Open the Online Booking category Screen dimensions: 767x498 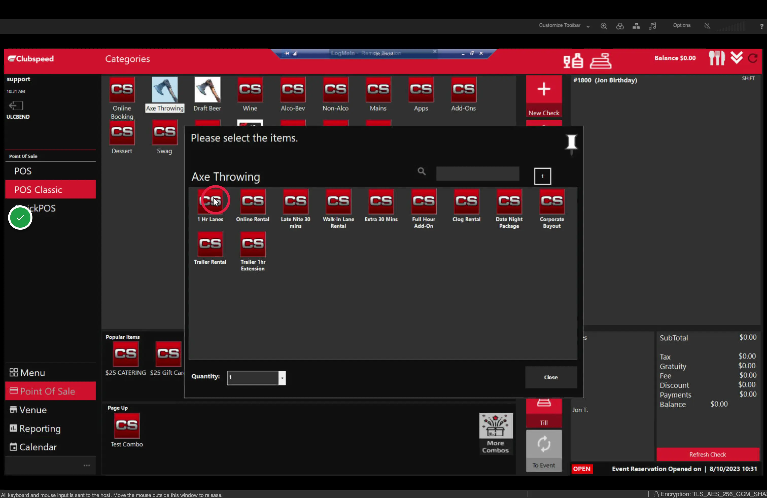122,98
